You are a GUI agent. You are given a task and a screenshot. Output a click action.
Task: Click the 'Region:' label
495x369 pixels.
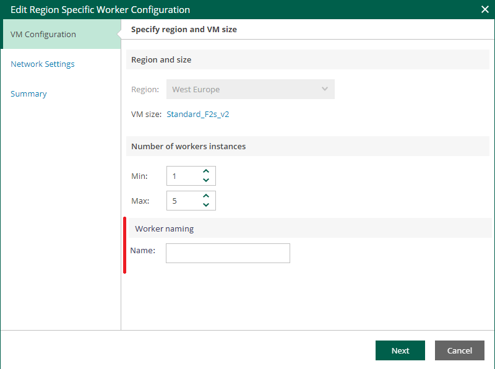pos(145,89)
